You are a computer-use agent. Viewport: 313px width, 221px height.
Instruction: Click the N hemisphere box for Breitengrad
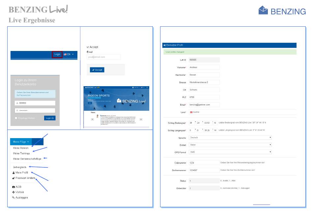(x=215, y=123)
